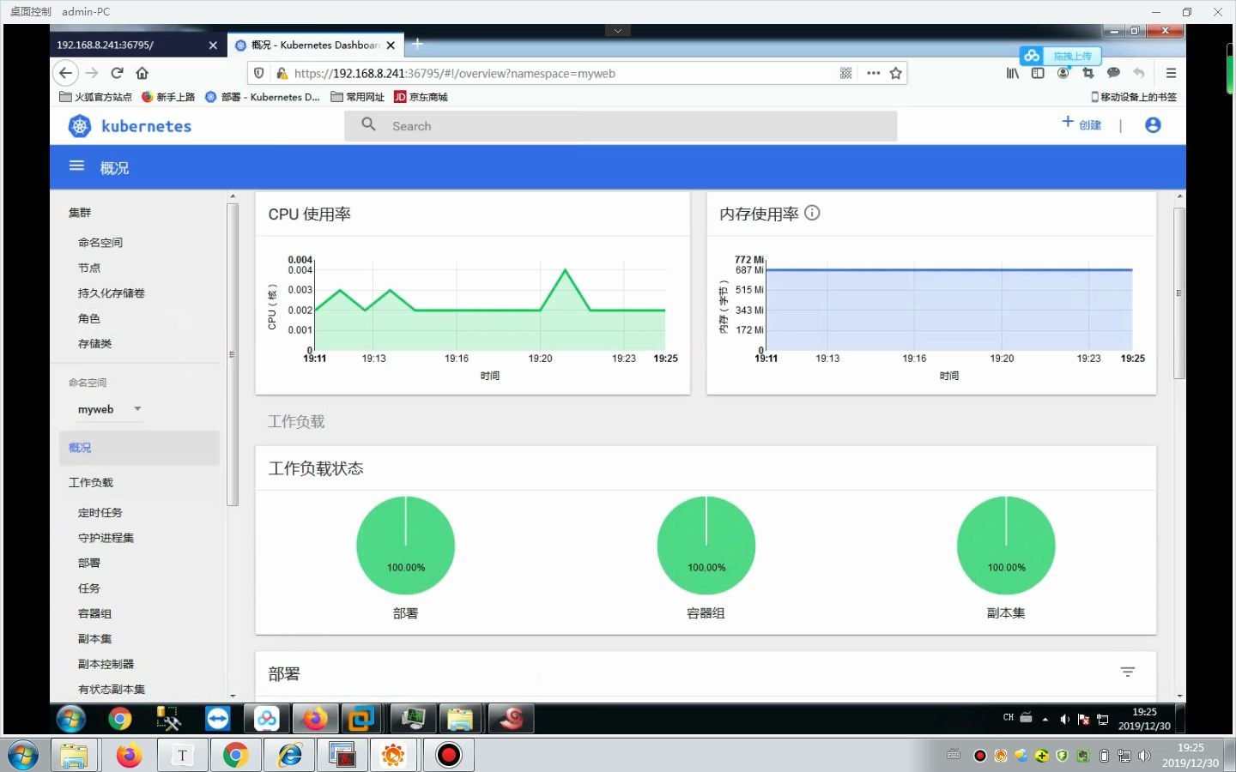Image resolution: width=1236 pixels, height=772 pixels.
Task: Open 任务 in sidebar
Action: pyautogui.click(x=89, y=588)
